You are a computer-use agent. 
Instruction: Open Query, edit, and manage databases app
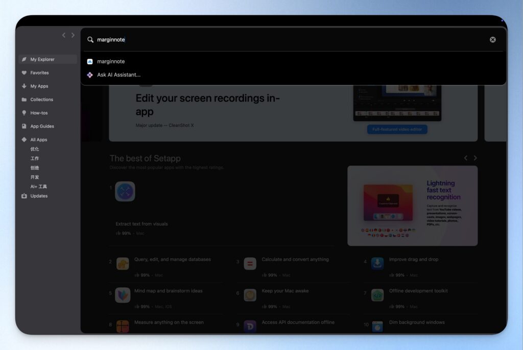click(x=173, y=259)
